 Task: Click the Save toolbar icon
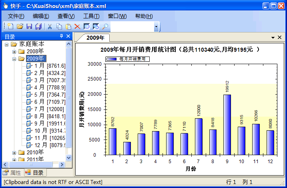click(29, 26)
